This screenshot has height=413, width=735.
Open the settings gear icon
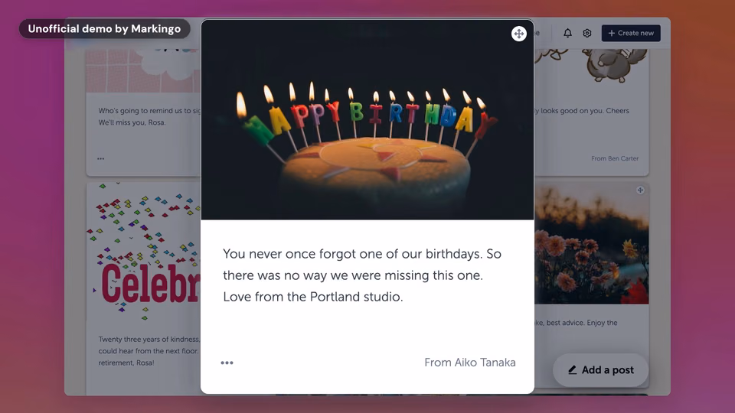point(587,33)
